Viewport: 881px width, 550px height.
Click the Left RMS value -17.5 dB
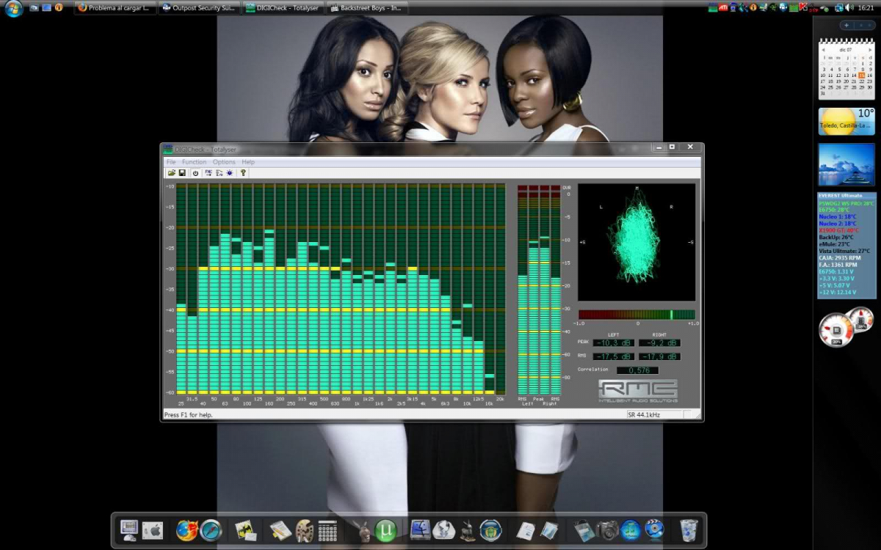[614, 356]
